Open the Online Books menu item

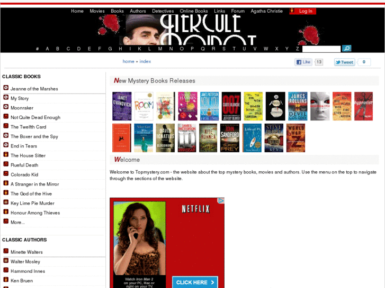[194, 11]
